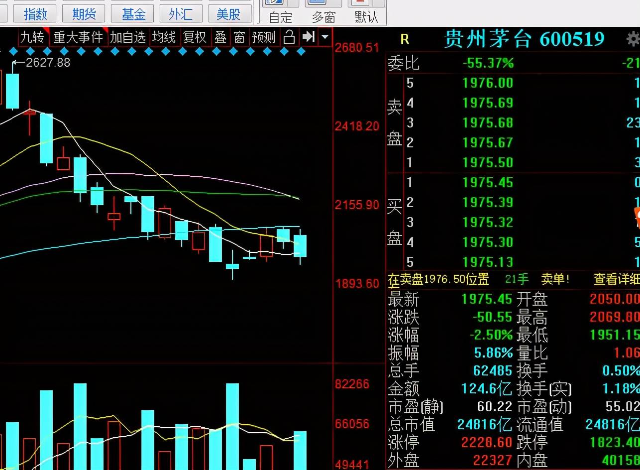640x470 pixels.
Task: Click the 窗 window button
Action: (x=239, y=37)
